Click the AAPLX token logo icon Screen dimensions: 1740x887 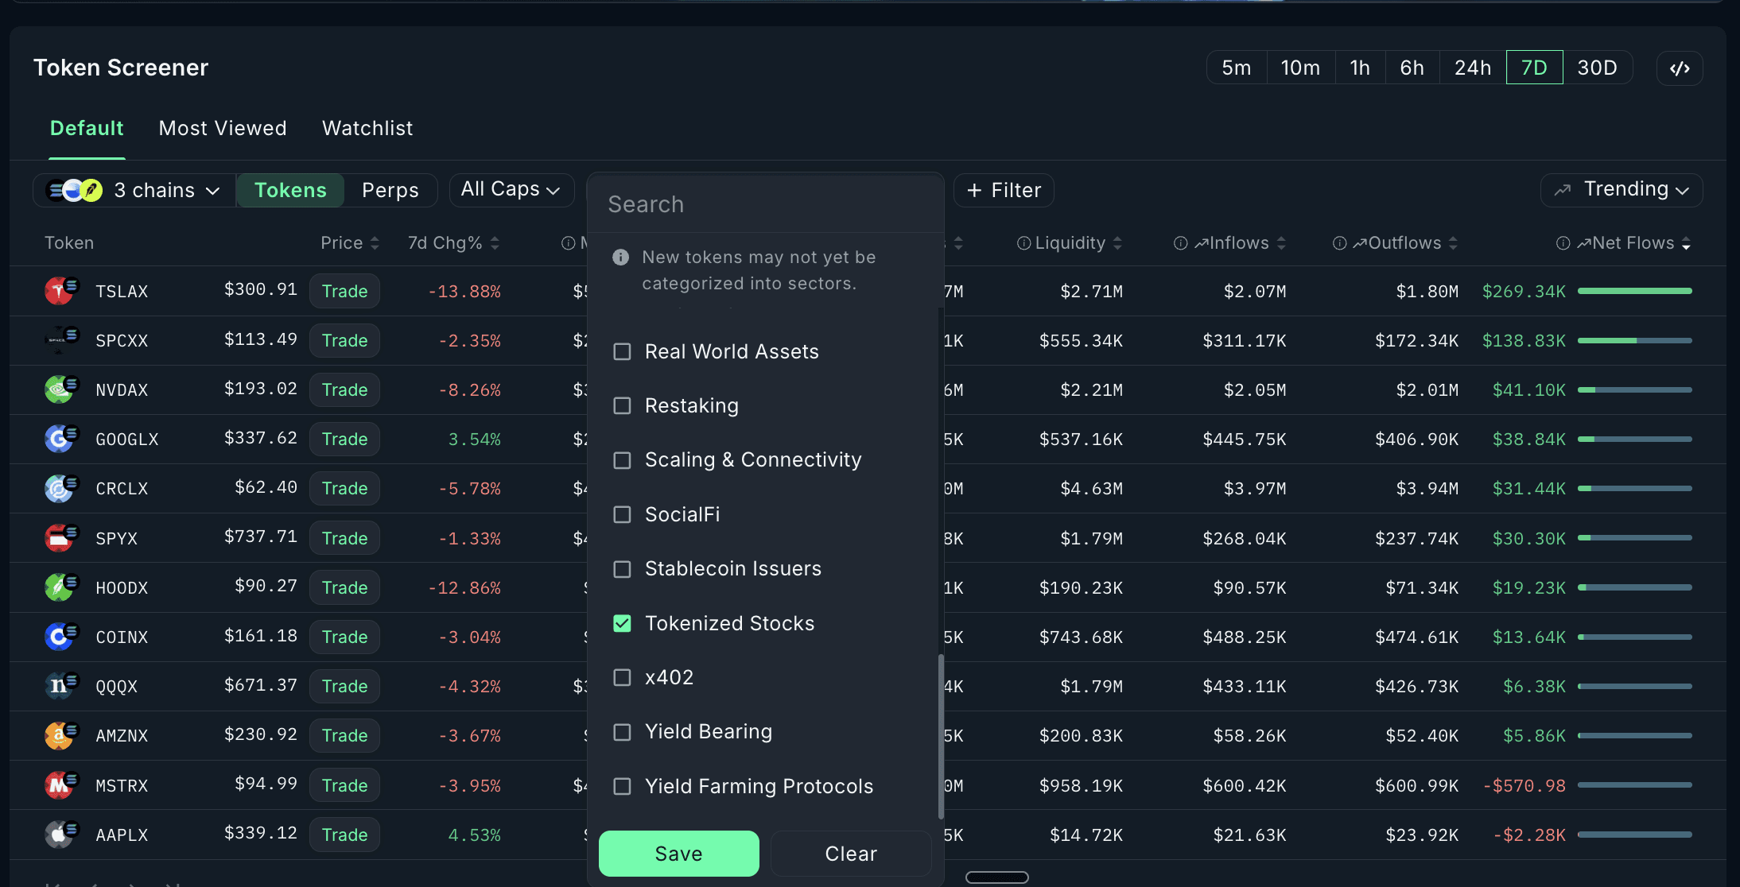60,835
